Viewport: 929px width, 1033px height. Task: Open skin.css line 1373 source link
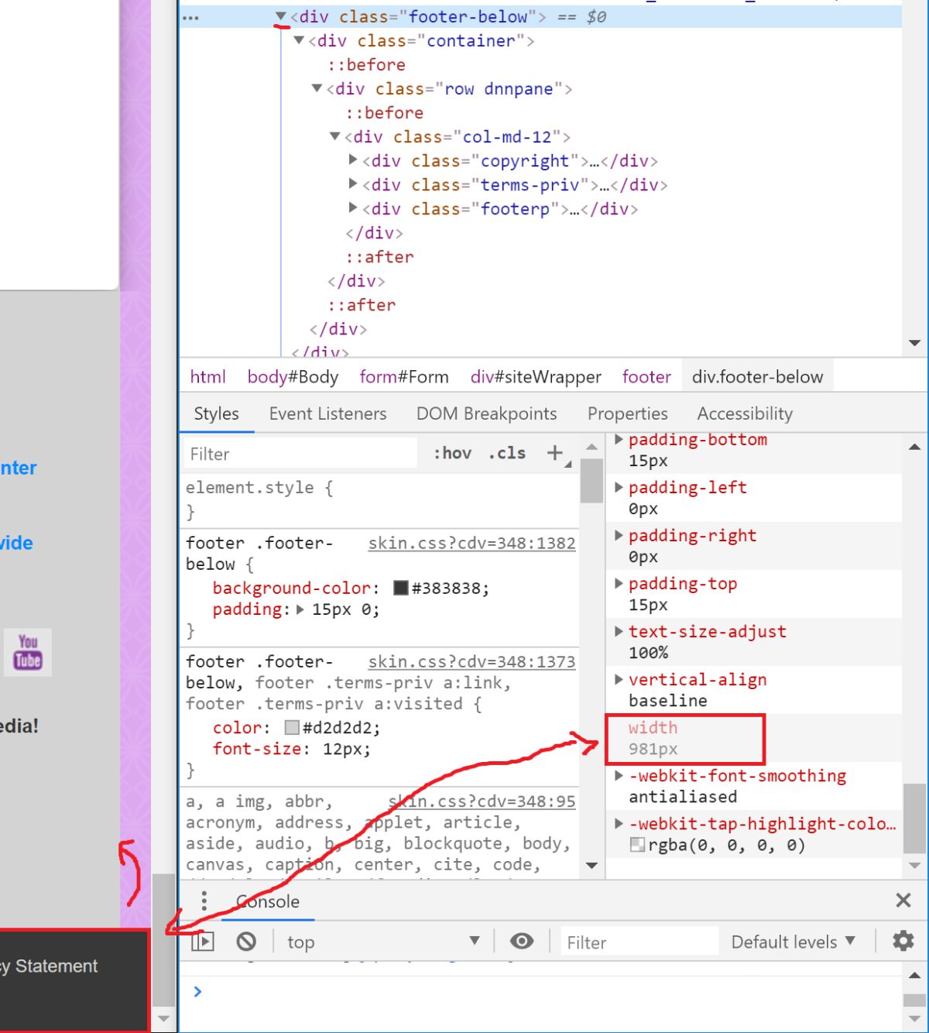(471, 661)
